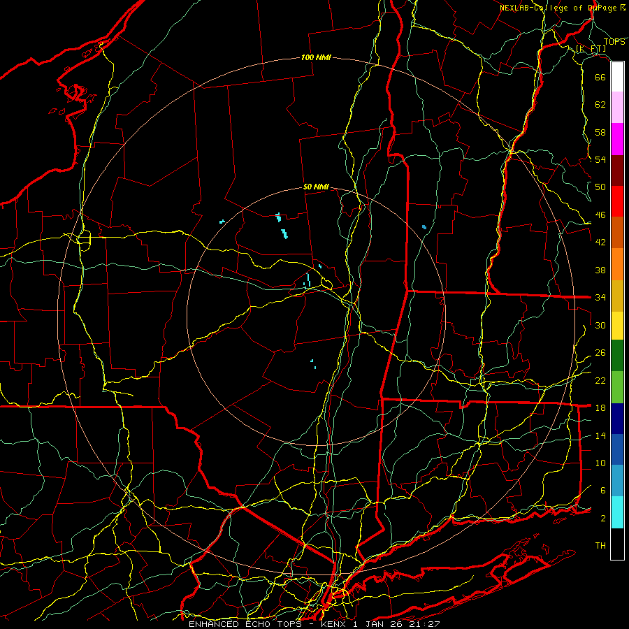Click the 46 legend value
629x629 pixels.
pyautogui.click(x=600, y=215)
